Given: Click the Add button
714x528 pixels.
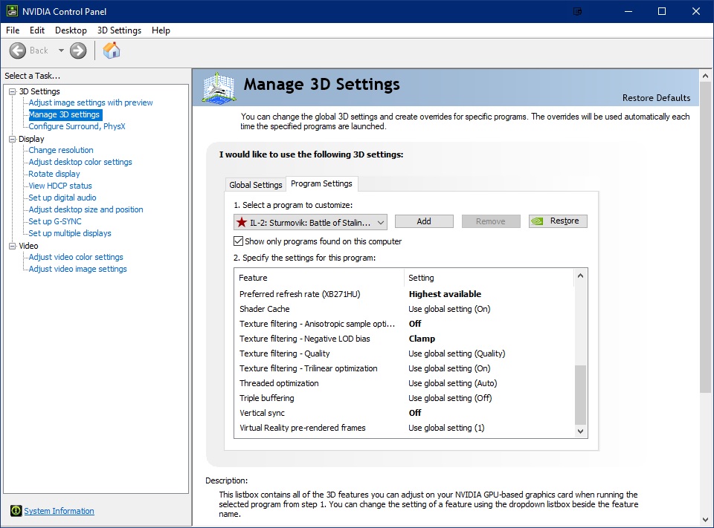Looking at the screenshot, I should coord(424,221).
